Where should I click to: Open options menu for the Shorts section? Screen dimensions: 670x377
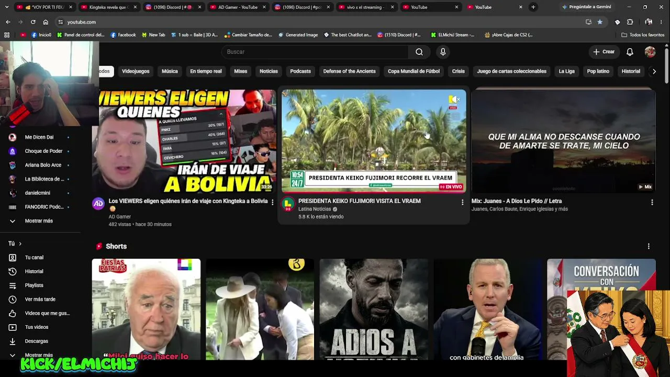(x=649, y=246)
